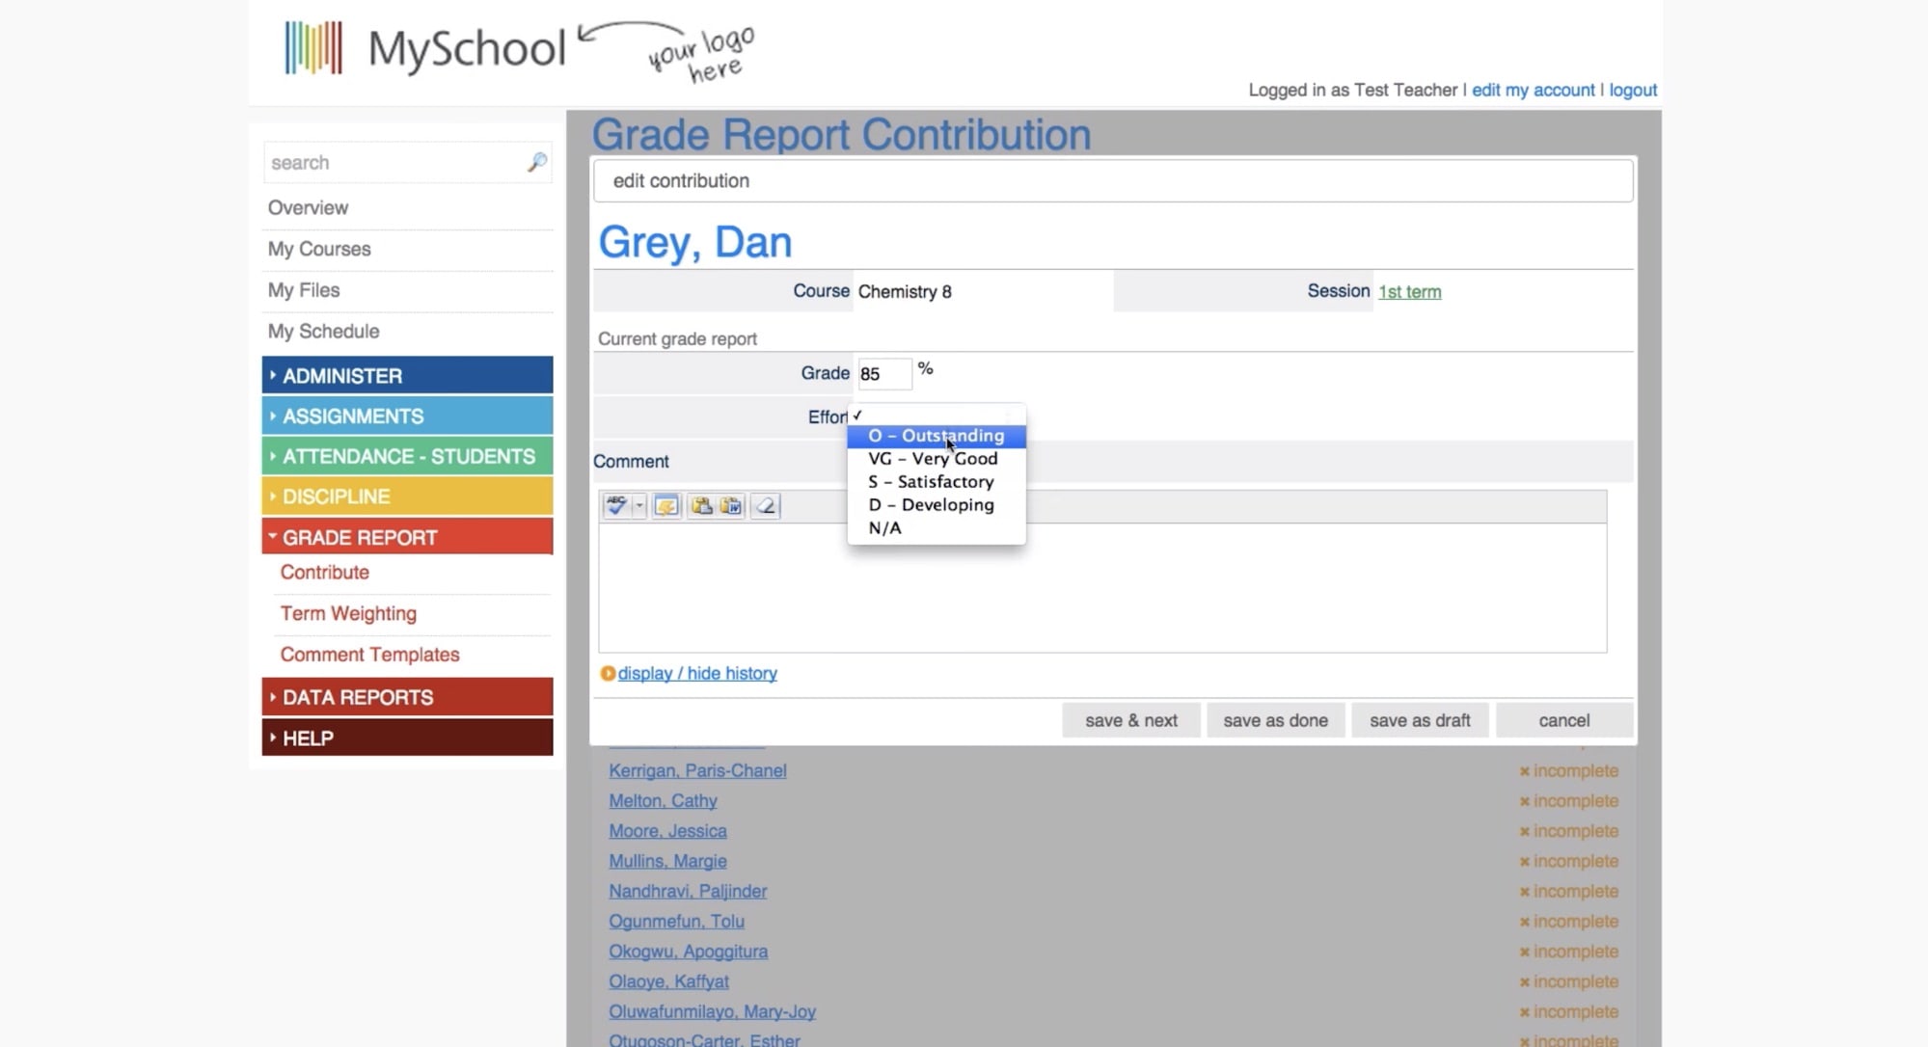
Task: Open student Nandhravi, Paljinder
Action: tap(688, 891)
